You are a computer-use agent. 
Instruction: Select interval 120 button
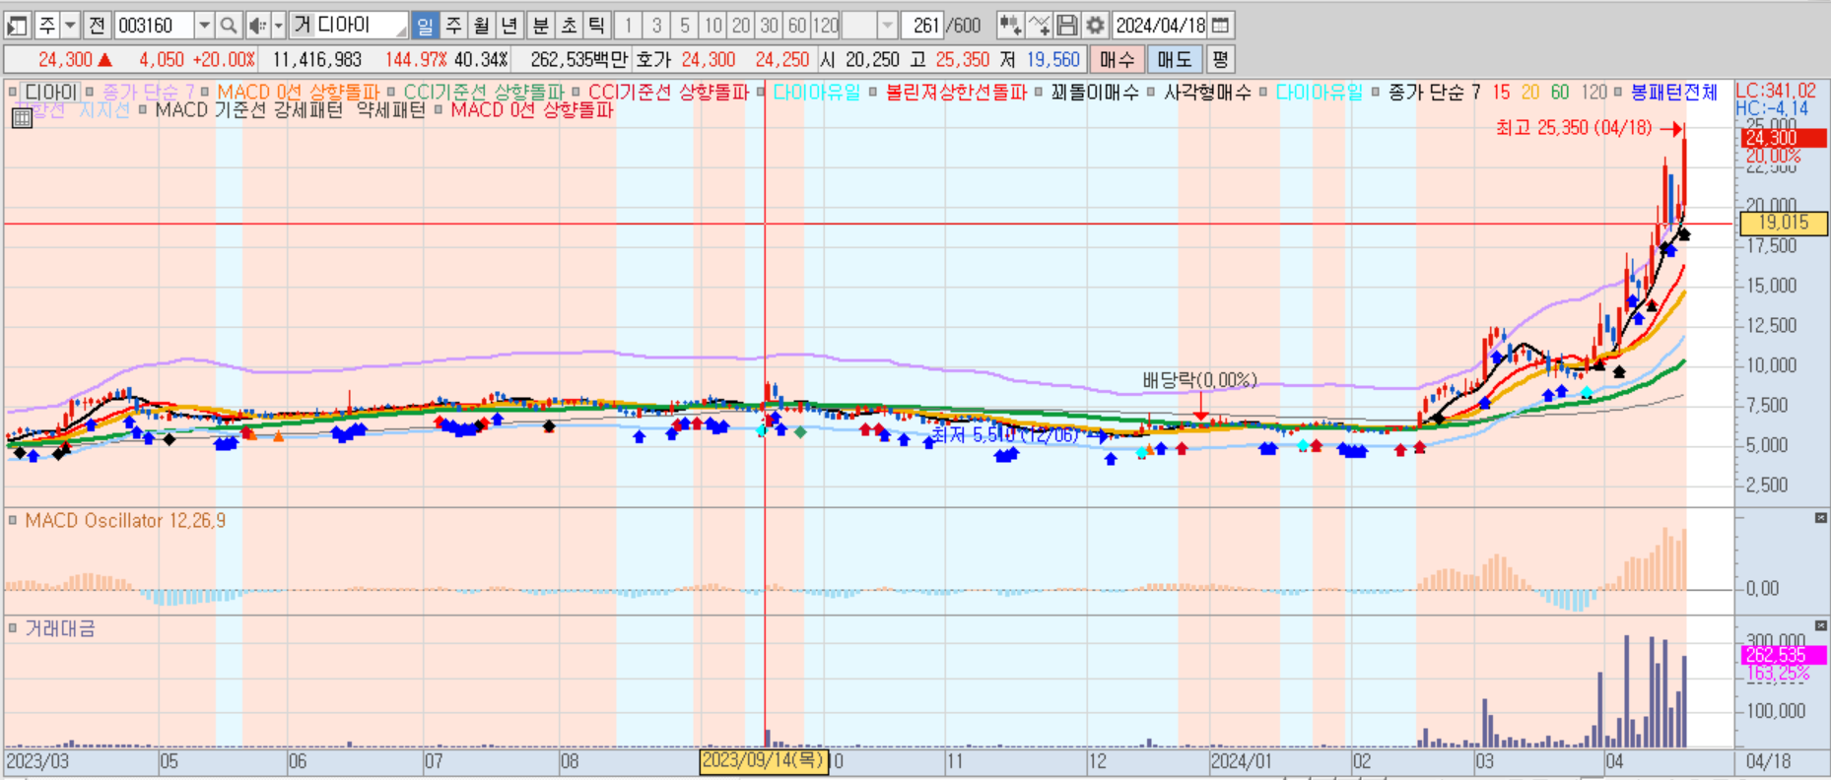click(826, 26)
